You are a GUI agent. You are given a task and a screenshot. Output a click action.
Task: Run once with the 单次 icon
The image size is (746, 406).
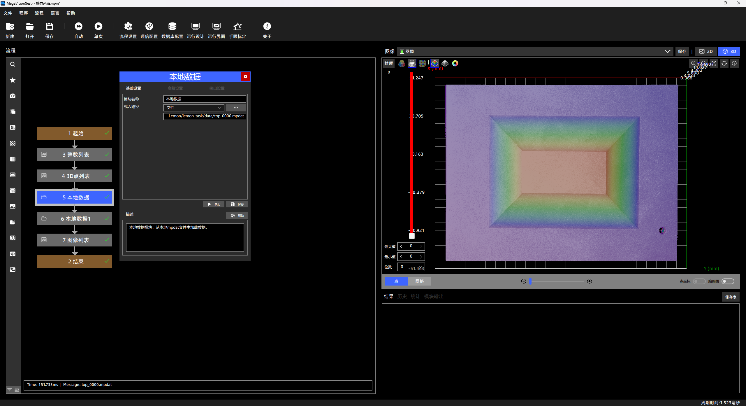pos(98,27)
